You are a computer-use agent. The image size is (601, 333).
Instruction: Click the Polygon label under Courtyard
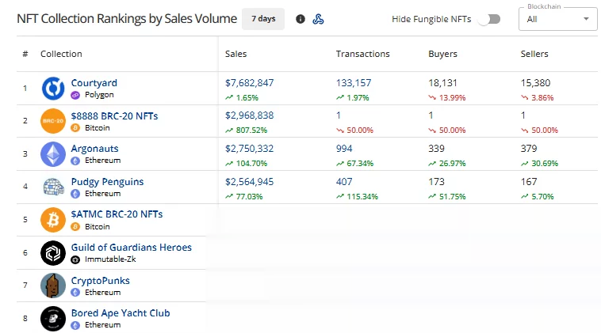(x=99, y=95)
